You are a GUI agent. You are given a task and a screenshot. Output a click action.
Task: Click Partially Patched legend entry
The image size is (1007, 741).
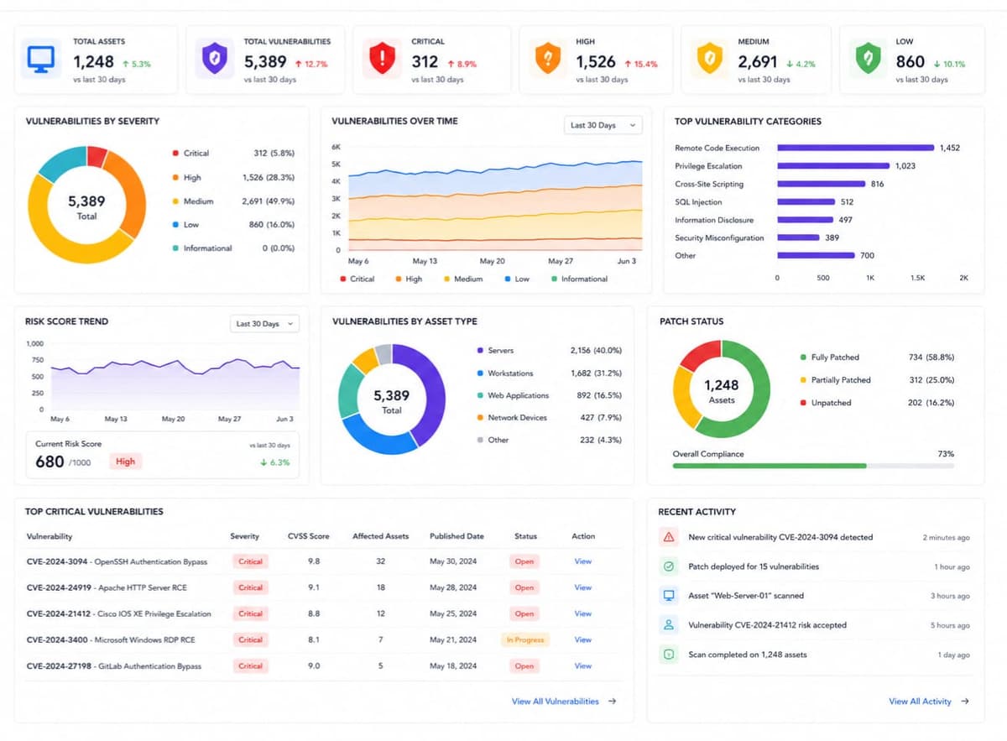click(835, 380)
